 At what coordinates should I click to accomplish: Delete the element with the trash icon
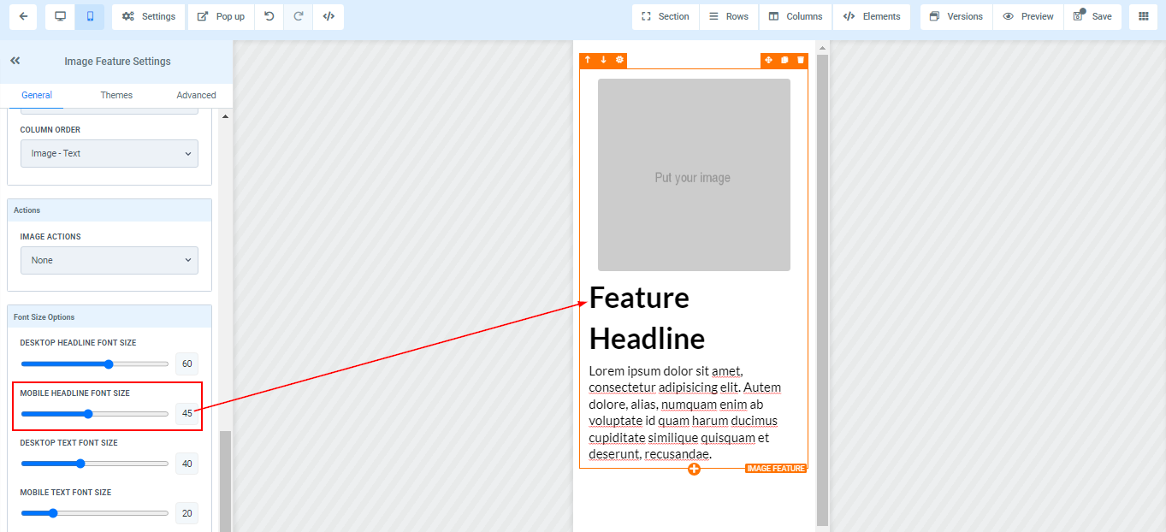[801, 60]
